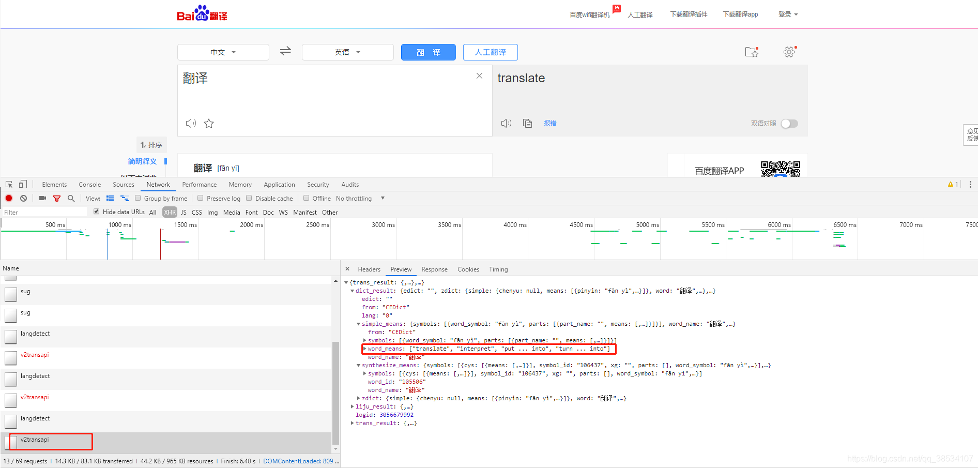This screenshot has width=978, height=468.
Task: Expand the trans_result node at bottom
Action: click(x=353, y=423)
